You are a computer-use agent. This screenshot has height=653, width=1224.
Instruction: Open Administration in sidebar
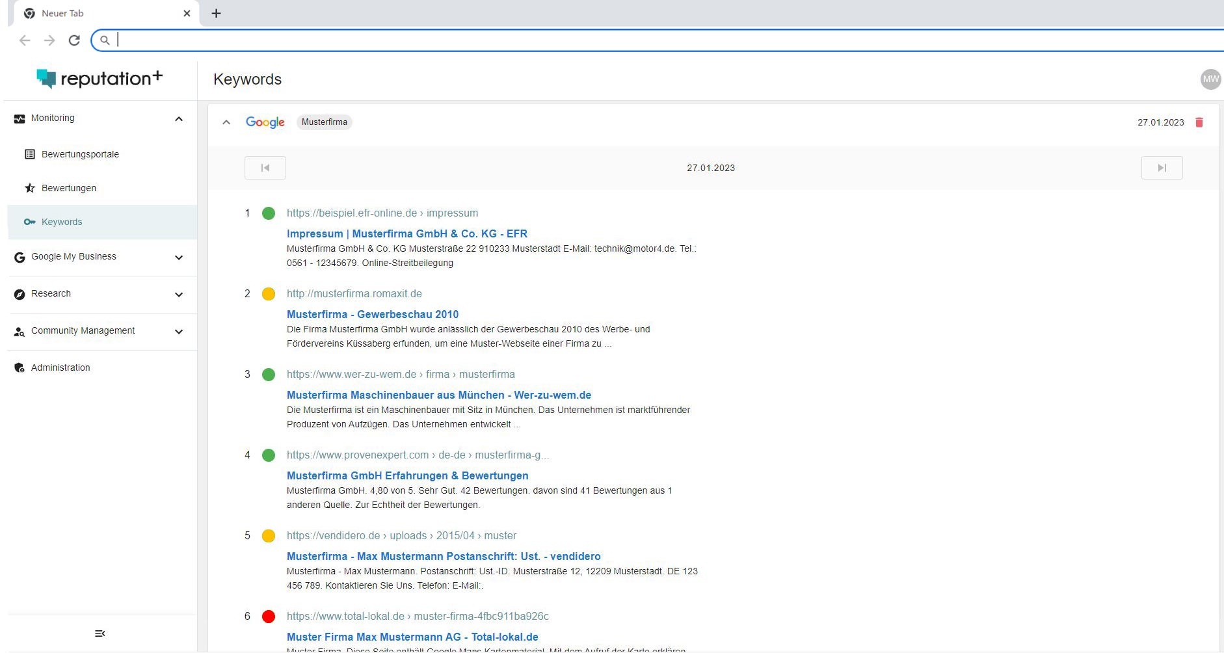tap(60, 367)
